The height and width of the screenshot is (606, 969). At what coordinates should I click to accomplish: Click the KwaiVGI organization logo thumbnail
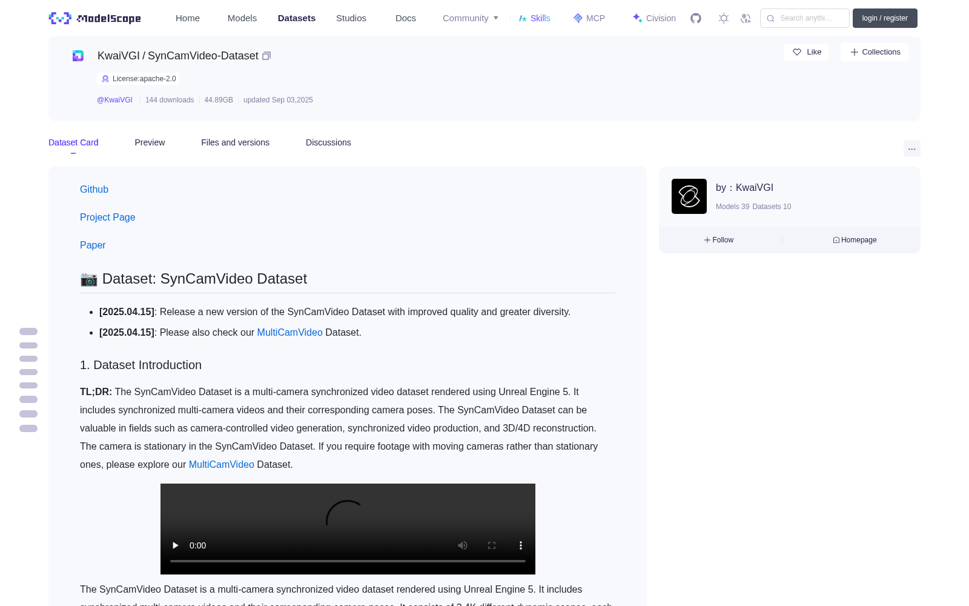pyautogui.click(x=689, y=196)
